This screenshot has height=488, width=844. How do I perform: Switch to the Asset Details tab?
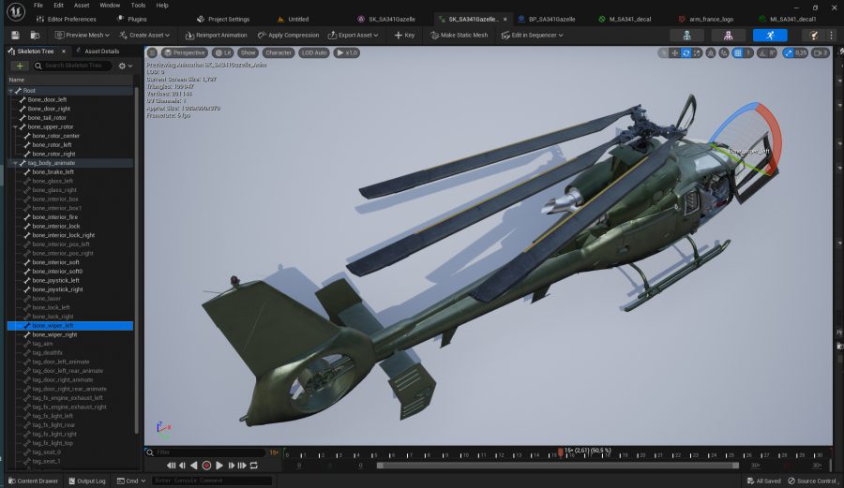point(100,52)
